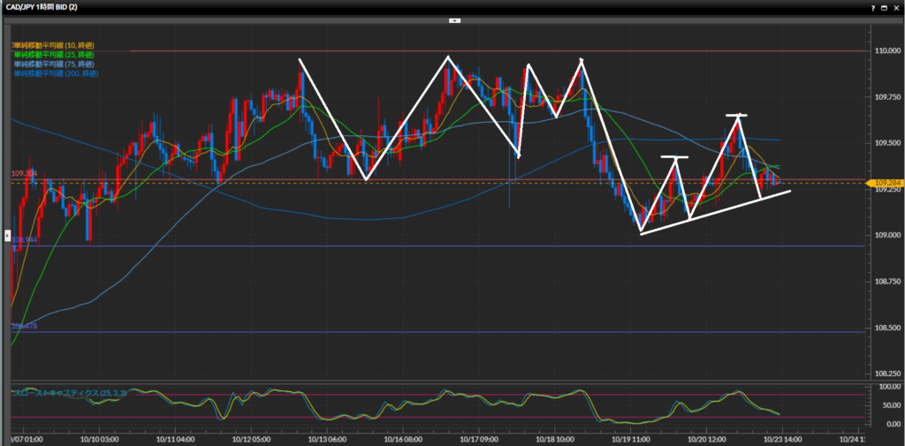Select the 200-period moving average label

56,74
